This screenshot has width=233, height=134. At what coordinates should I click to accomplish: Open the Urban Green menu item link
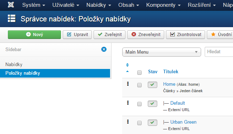point(184,122)
